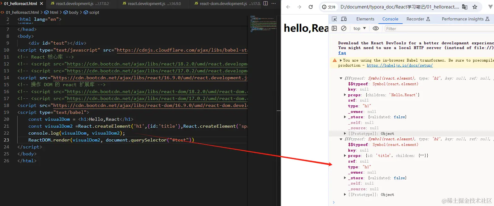Expand the Babel transformer warning message
Screen dimensions: 494x206
[x=341, y=60]
